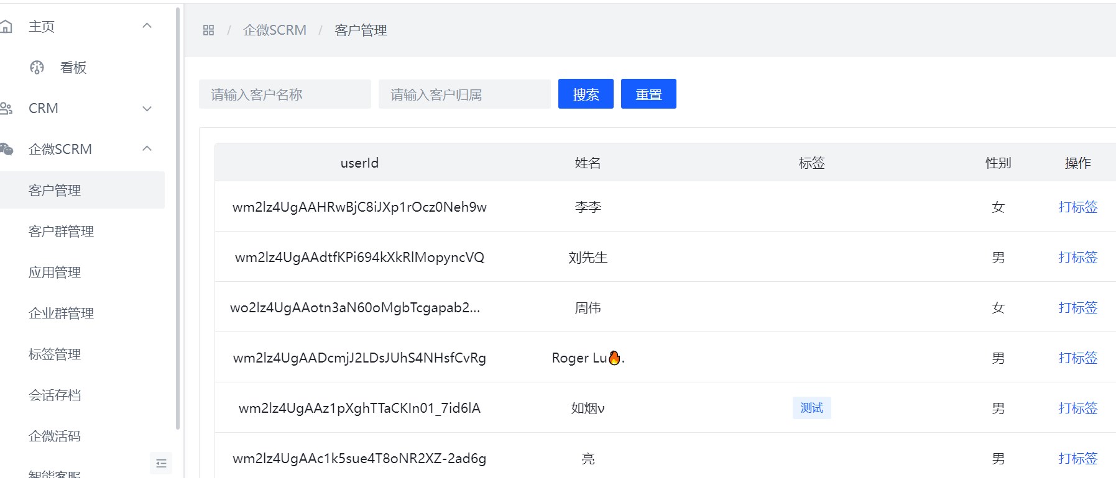
Task: Click the userId column header
Action: click(359, 163)
